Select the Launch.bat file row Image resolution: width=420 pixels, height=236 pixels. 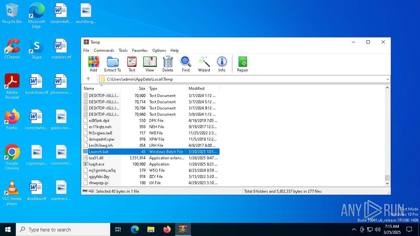coord(151,152)
